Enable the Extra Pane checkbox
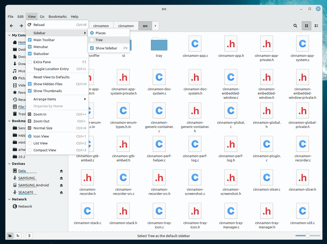 (30, 62)
